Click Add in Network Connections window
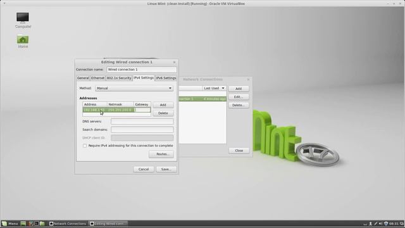Screen dimensions: 405x228 [239, 89]
